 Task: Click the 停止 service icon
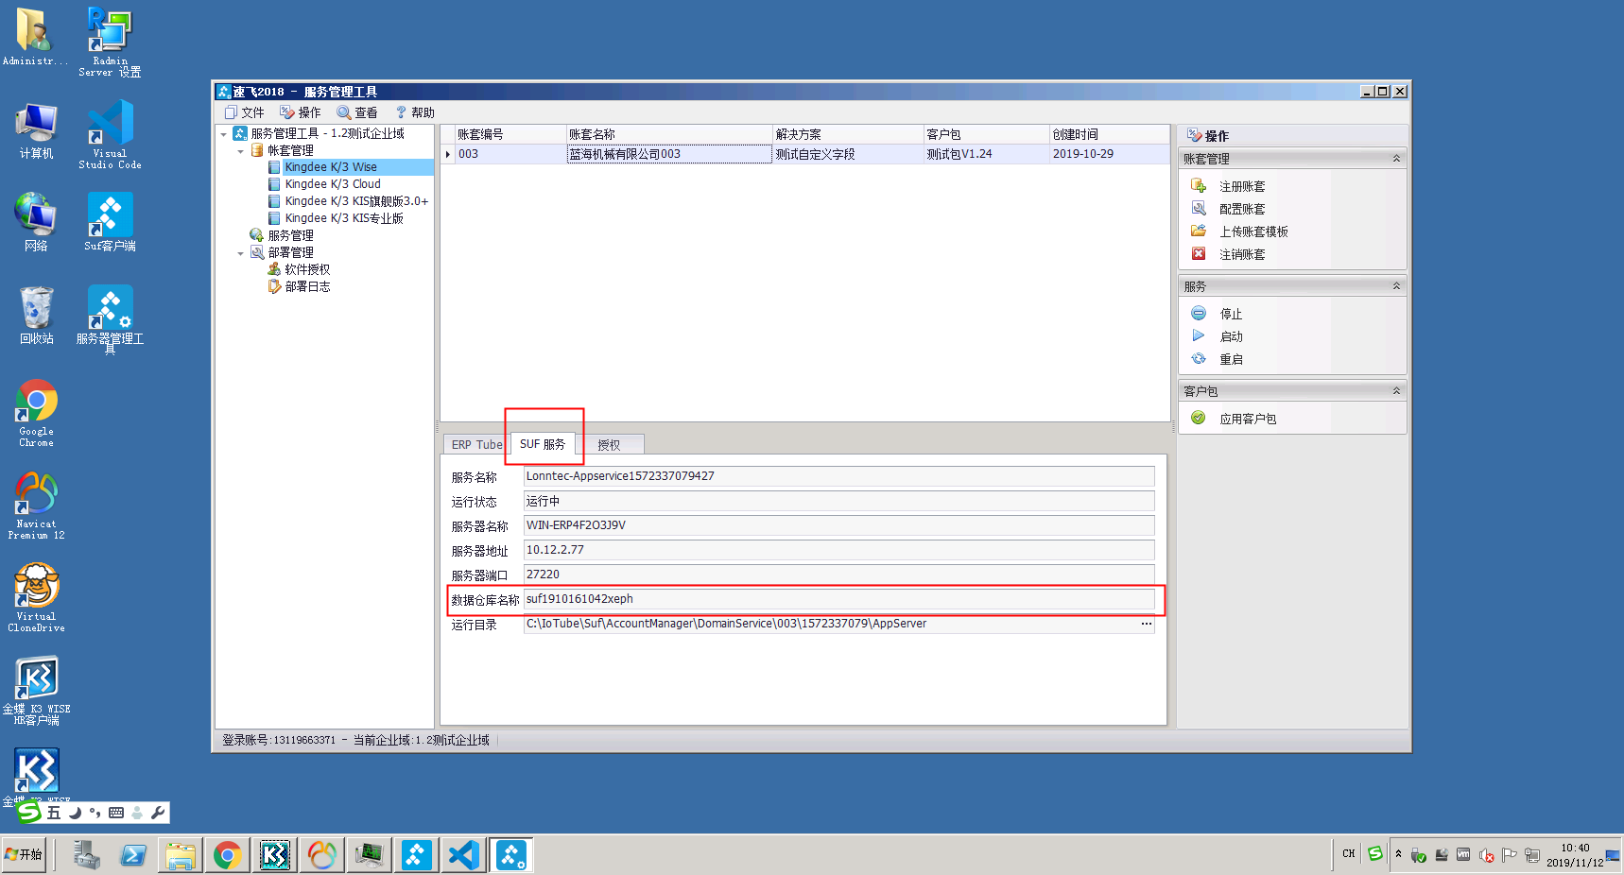pos(1199,314)
